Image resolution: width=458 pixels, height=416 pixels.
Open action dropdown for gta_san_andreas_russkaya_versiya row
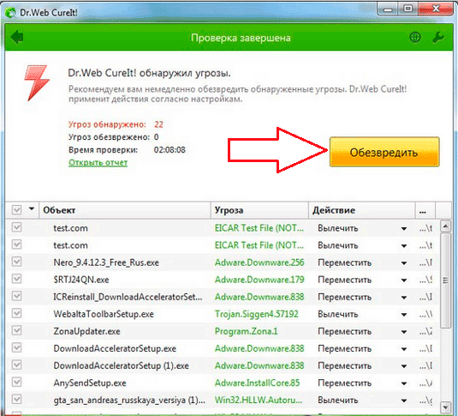click(404, 401)
